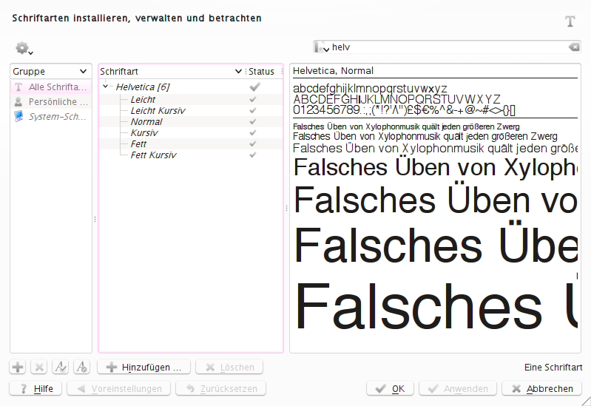Screen dimensions: 591x406
Task: Toggle status checkmark of Fett Kursiv
Action: click(253, 155)
